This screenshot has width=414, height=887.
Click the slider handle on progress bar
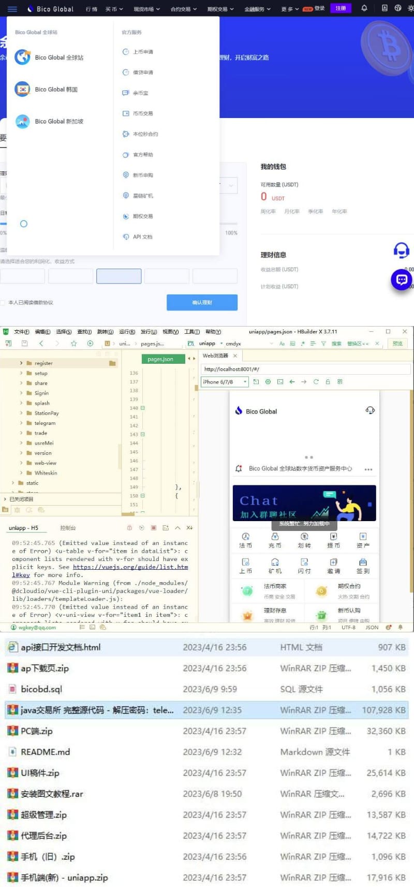[x=23, y=224]
